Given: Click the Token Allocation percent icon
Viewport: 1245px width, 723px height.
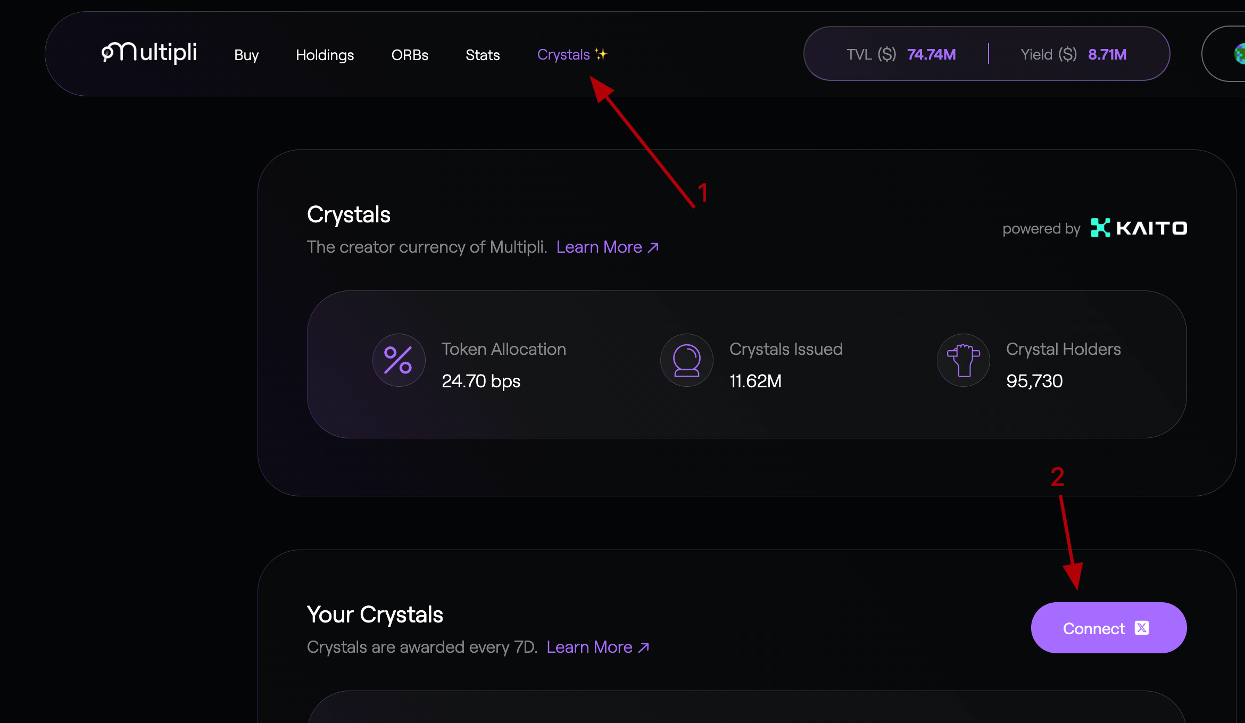Looking at the screenshot, I should pyautogui.click(x=399, y=360).
